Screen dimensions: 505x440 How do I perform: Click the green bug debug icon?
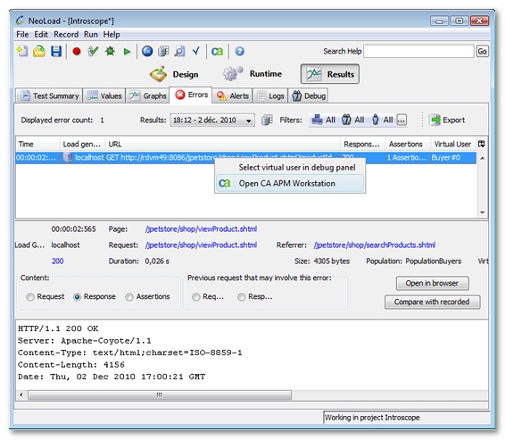click(110, 51)
